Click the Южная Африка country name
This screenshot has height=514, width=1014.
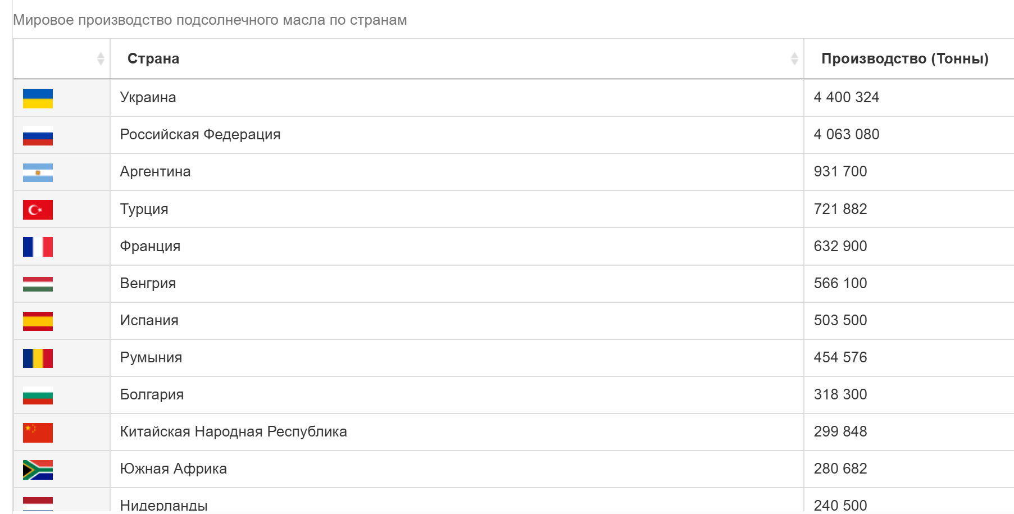(173, 468)
